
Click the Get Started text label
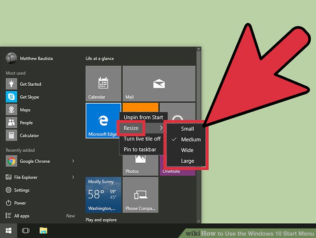coord(30,84)
